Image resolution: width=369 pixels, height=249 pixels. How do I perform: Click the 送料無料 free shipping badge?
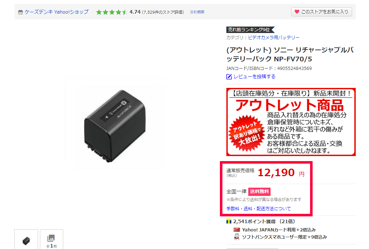[x=259, y=192]
